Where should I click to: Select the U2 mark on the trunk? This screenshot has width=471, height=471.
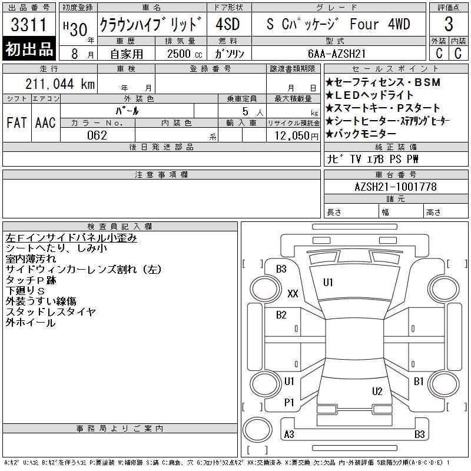(377, 392)
